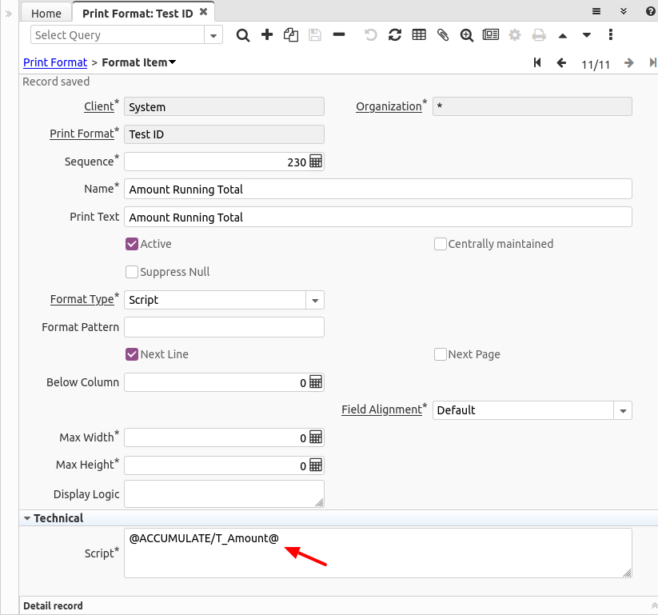Go to previous record arrow
This screenshot has width=658, height=615.
(x=561, y=63)
